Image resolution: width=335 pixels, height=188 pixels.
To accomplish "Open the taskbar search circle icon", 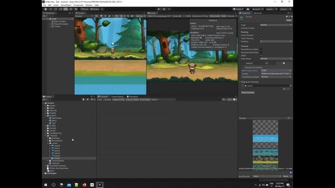I will pos(53,185).
